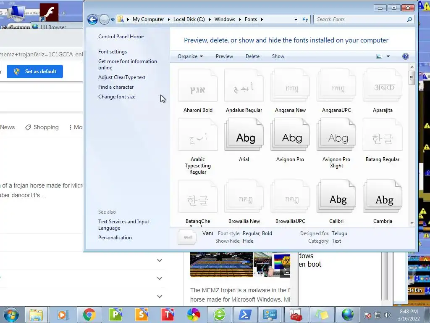
Task: Expand the first chevron in the browser page
Action: (160, 260)
